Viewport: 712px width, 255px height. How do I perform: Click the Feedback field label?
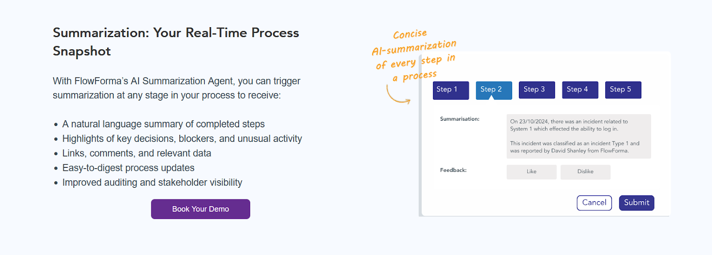click(453, 170)
